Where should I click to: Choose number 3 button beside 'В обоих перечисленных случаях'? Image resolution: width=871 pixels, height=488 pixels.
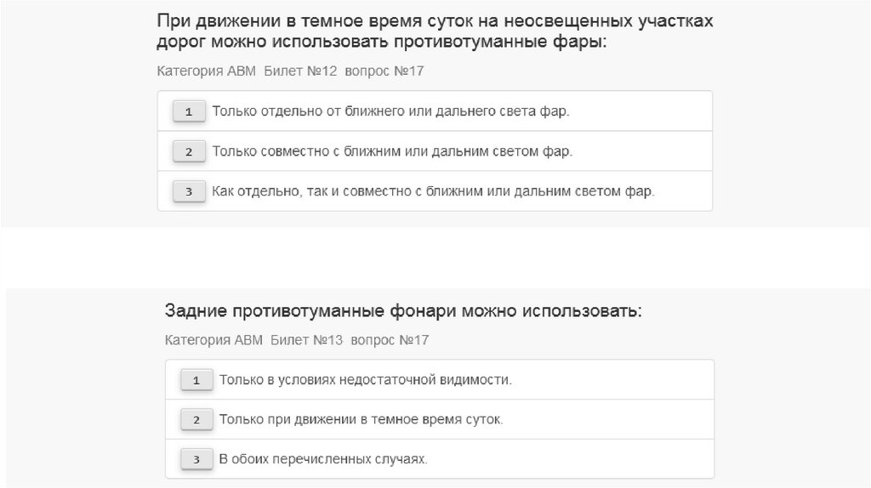196,460
